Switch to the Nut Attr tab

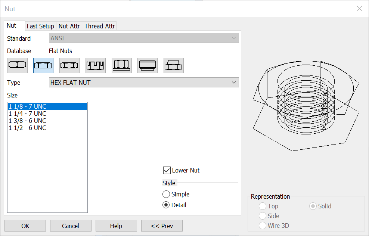tap(69, 26)
